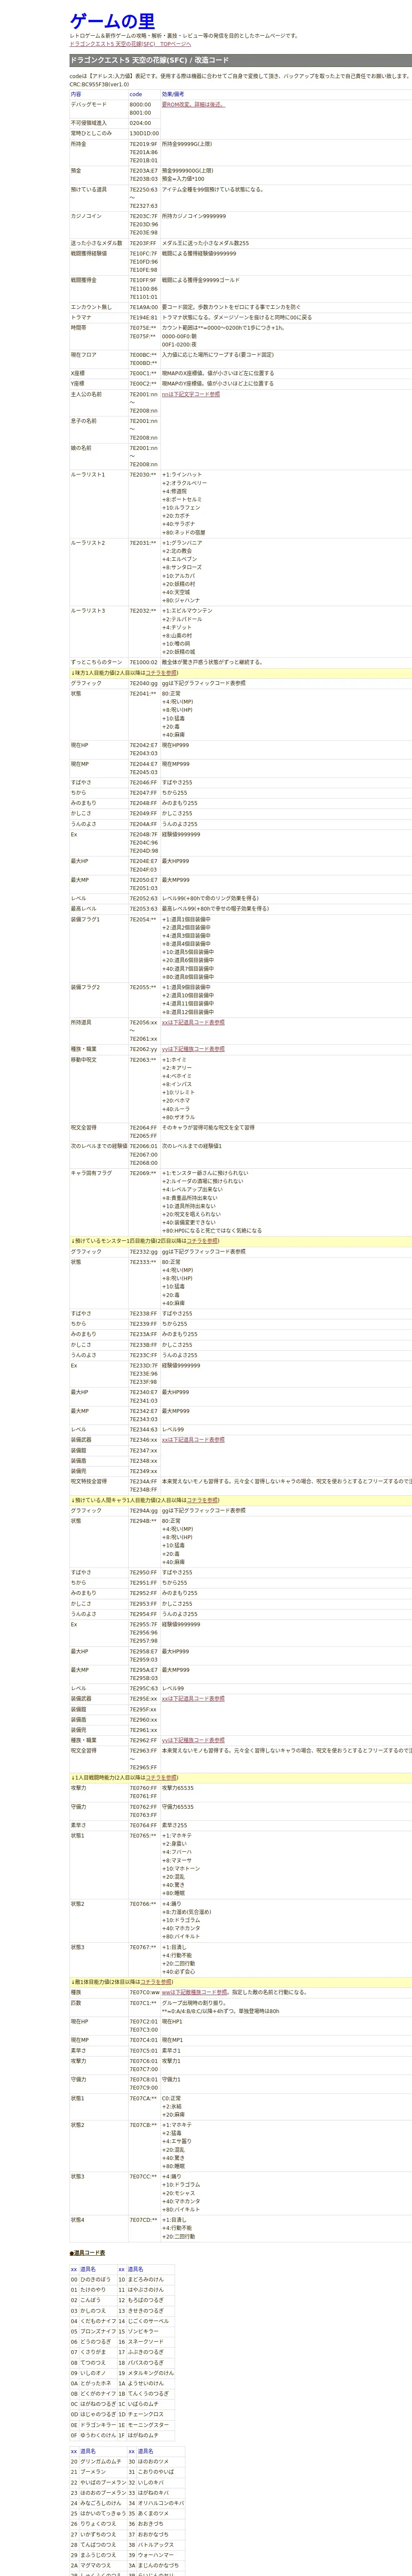Screen dimensions: 412x2576
Task: Select the 道具コード表 heading
Action: coord(87,2254)
